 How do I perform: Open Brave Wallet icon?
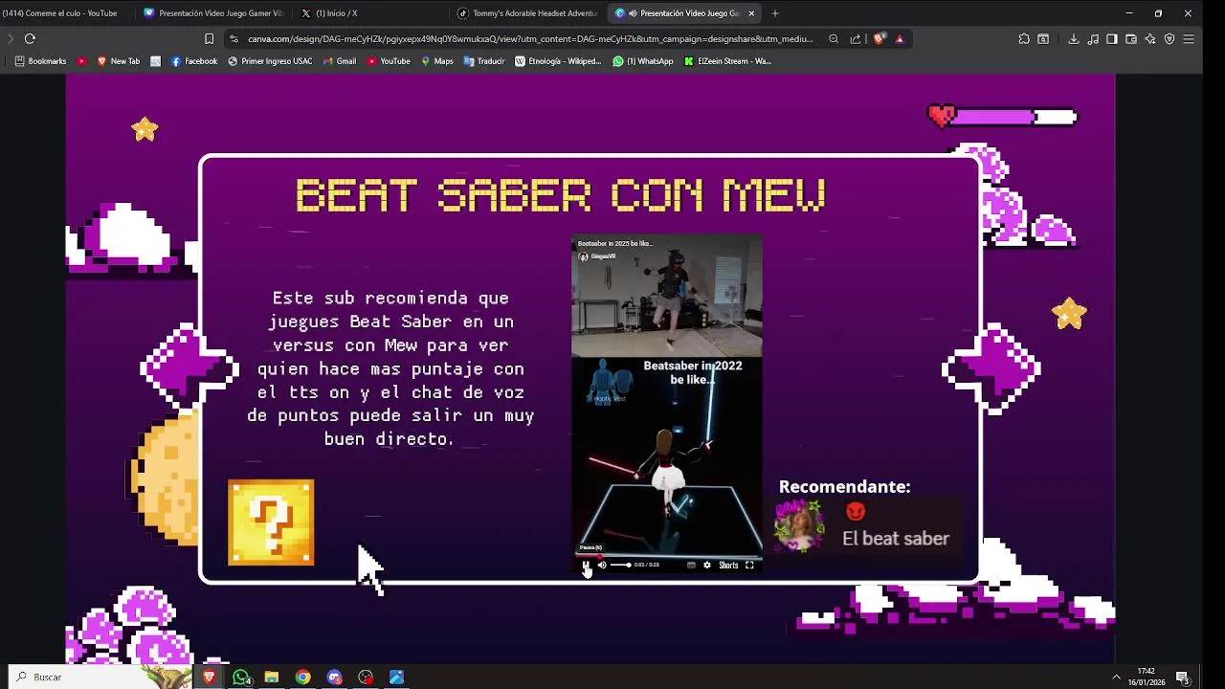pos(1130,39)
